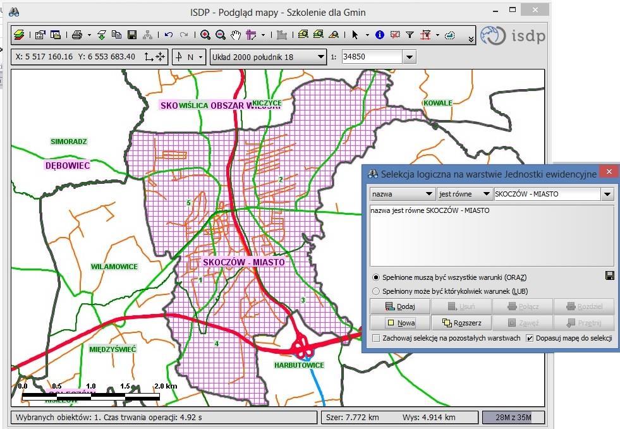
Task: Click the memory indicator '28M z 35M'
Action: 513,417
